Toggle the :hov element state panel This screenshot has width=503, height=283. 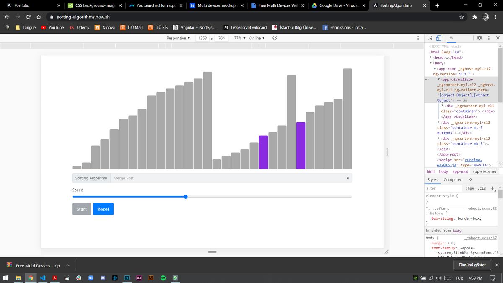[x=469, y=189]
